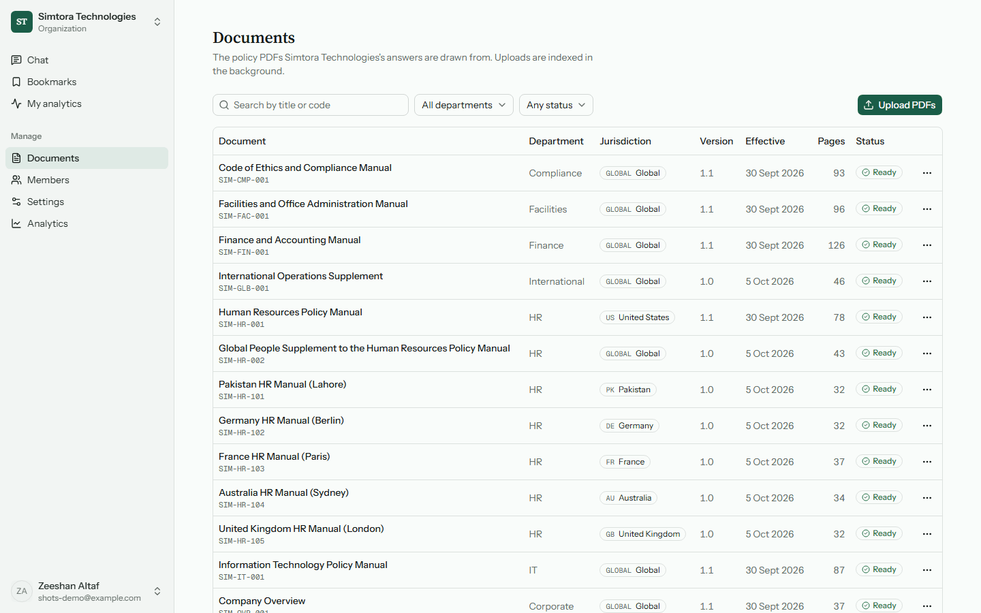Click the ZA user avatar
The image size is (981, 613).
coord(22,591)
